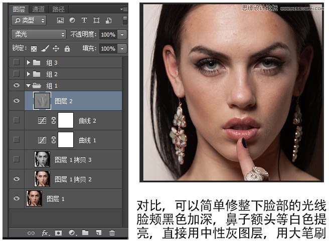Click the new group folder icon
This screenshot has width=329, height=245.
[x=85, y=233]
